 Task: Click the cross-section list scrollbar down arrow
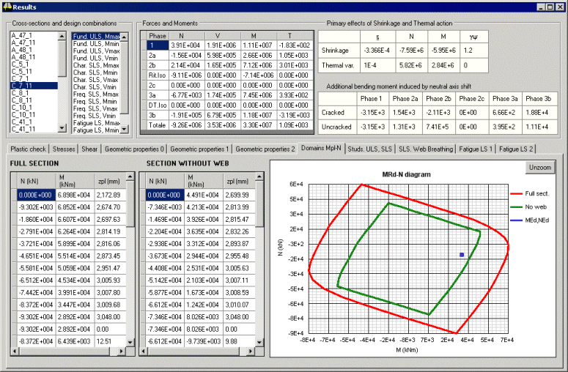(62, 129)
